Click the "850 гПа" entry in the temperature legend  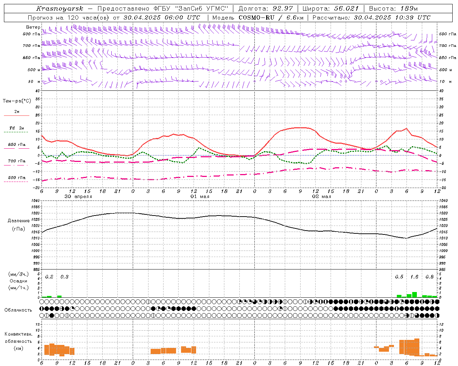(17, 145)
